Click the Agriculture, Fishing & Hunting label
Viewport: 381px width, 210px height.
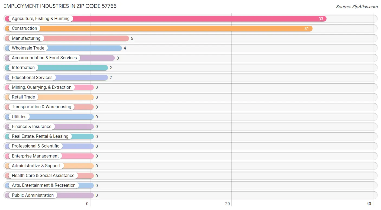coord(41,19)
